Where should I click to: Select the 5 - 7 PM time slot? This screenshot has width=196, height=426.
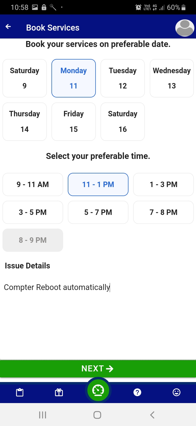coord(98,212)
